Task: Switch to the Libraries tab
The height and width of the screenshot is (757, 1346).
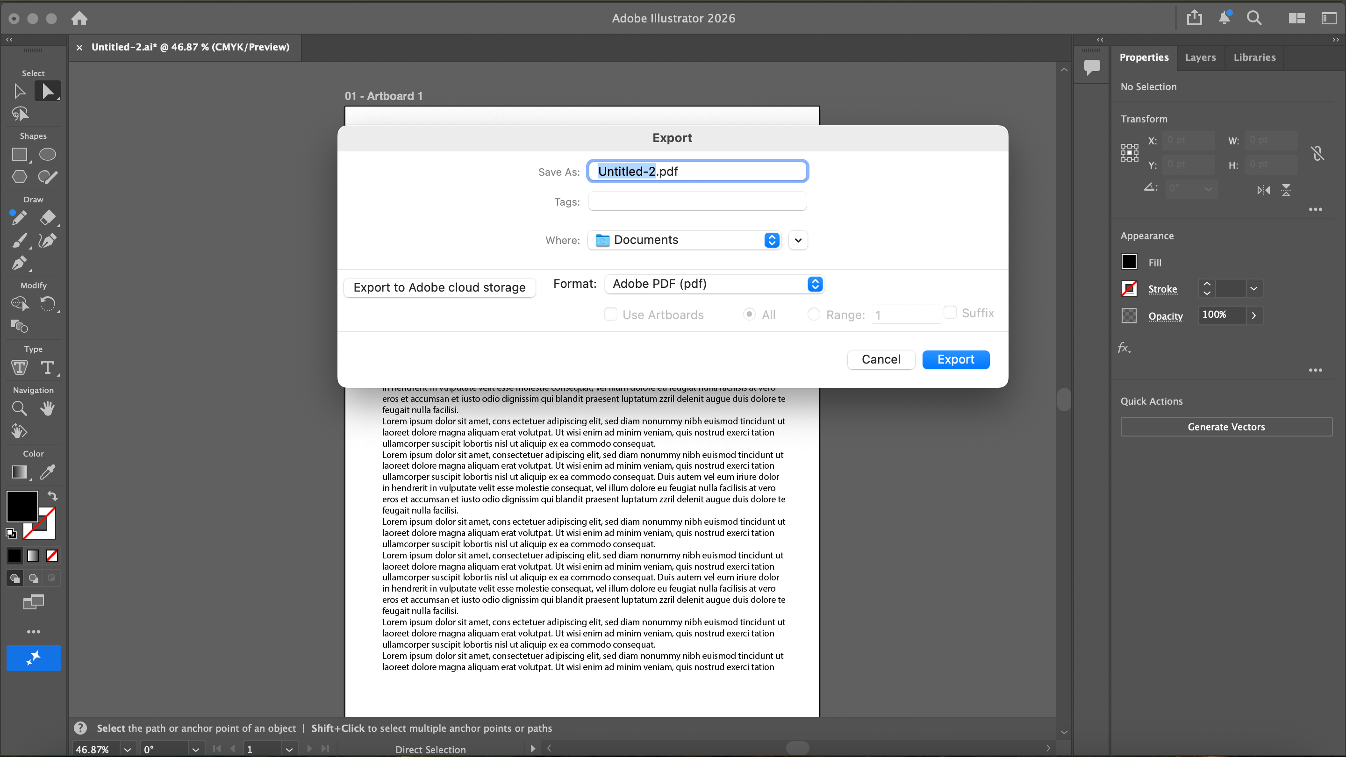Action: click(1254, 57)
